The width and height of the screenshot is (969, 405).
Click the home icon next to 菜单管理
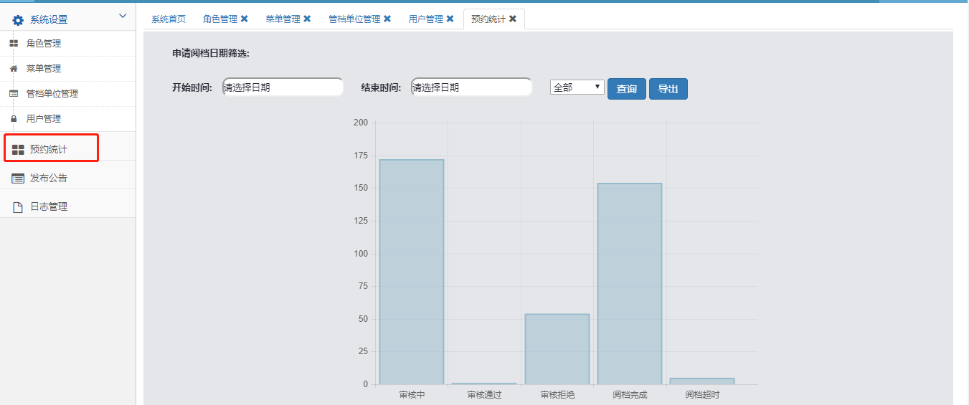(14, 69)
